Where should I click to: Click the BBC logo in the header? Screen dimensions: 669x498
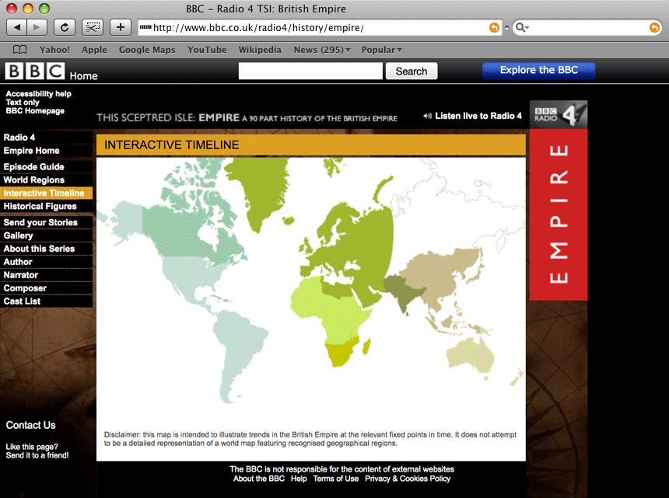click(35, 71)
